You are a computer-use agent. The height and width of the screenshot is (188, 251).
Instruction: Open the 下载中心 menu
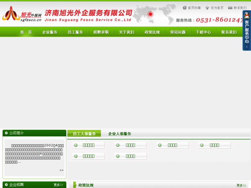pos(203,32)
